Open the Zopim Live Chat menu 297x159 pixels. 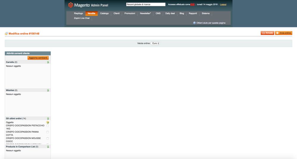[82, 18]
